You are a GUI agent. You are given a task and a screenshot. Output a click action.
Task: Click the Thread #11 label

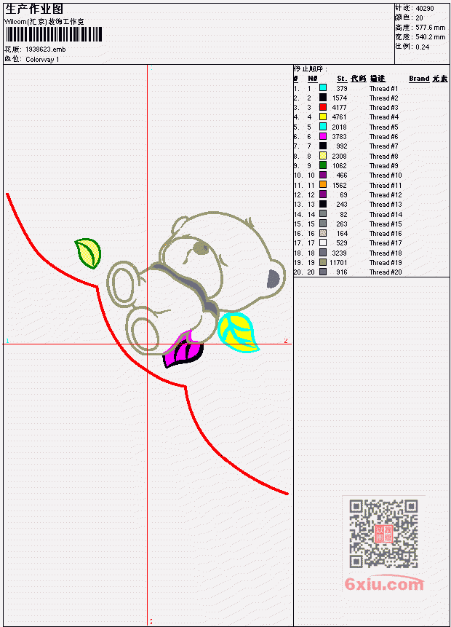tap(386, 186)
